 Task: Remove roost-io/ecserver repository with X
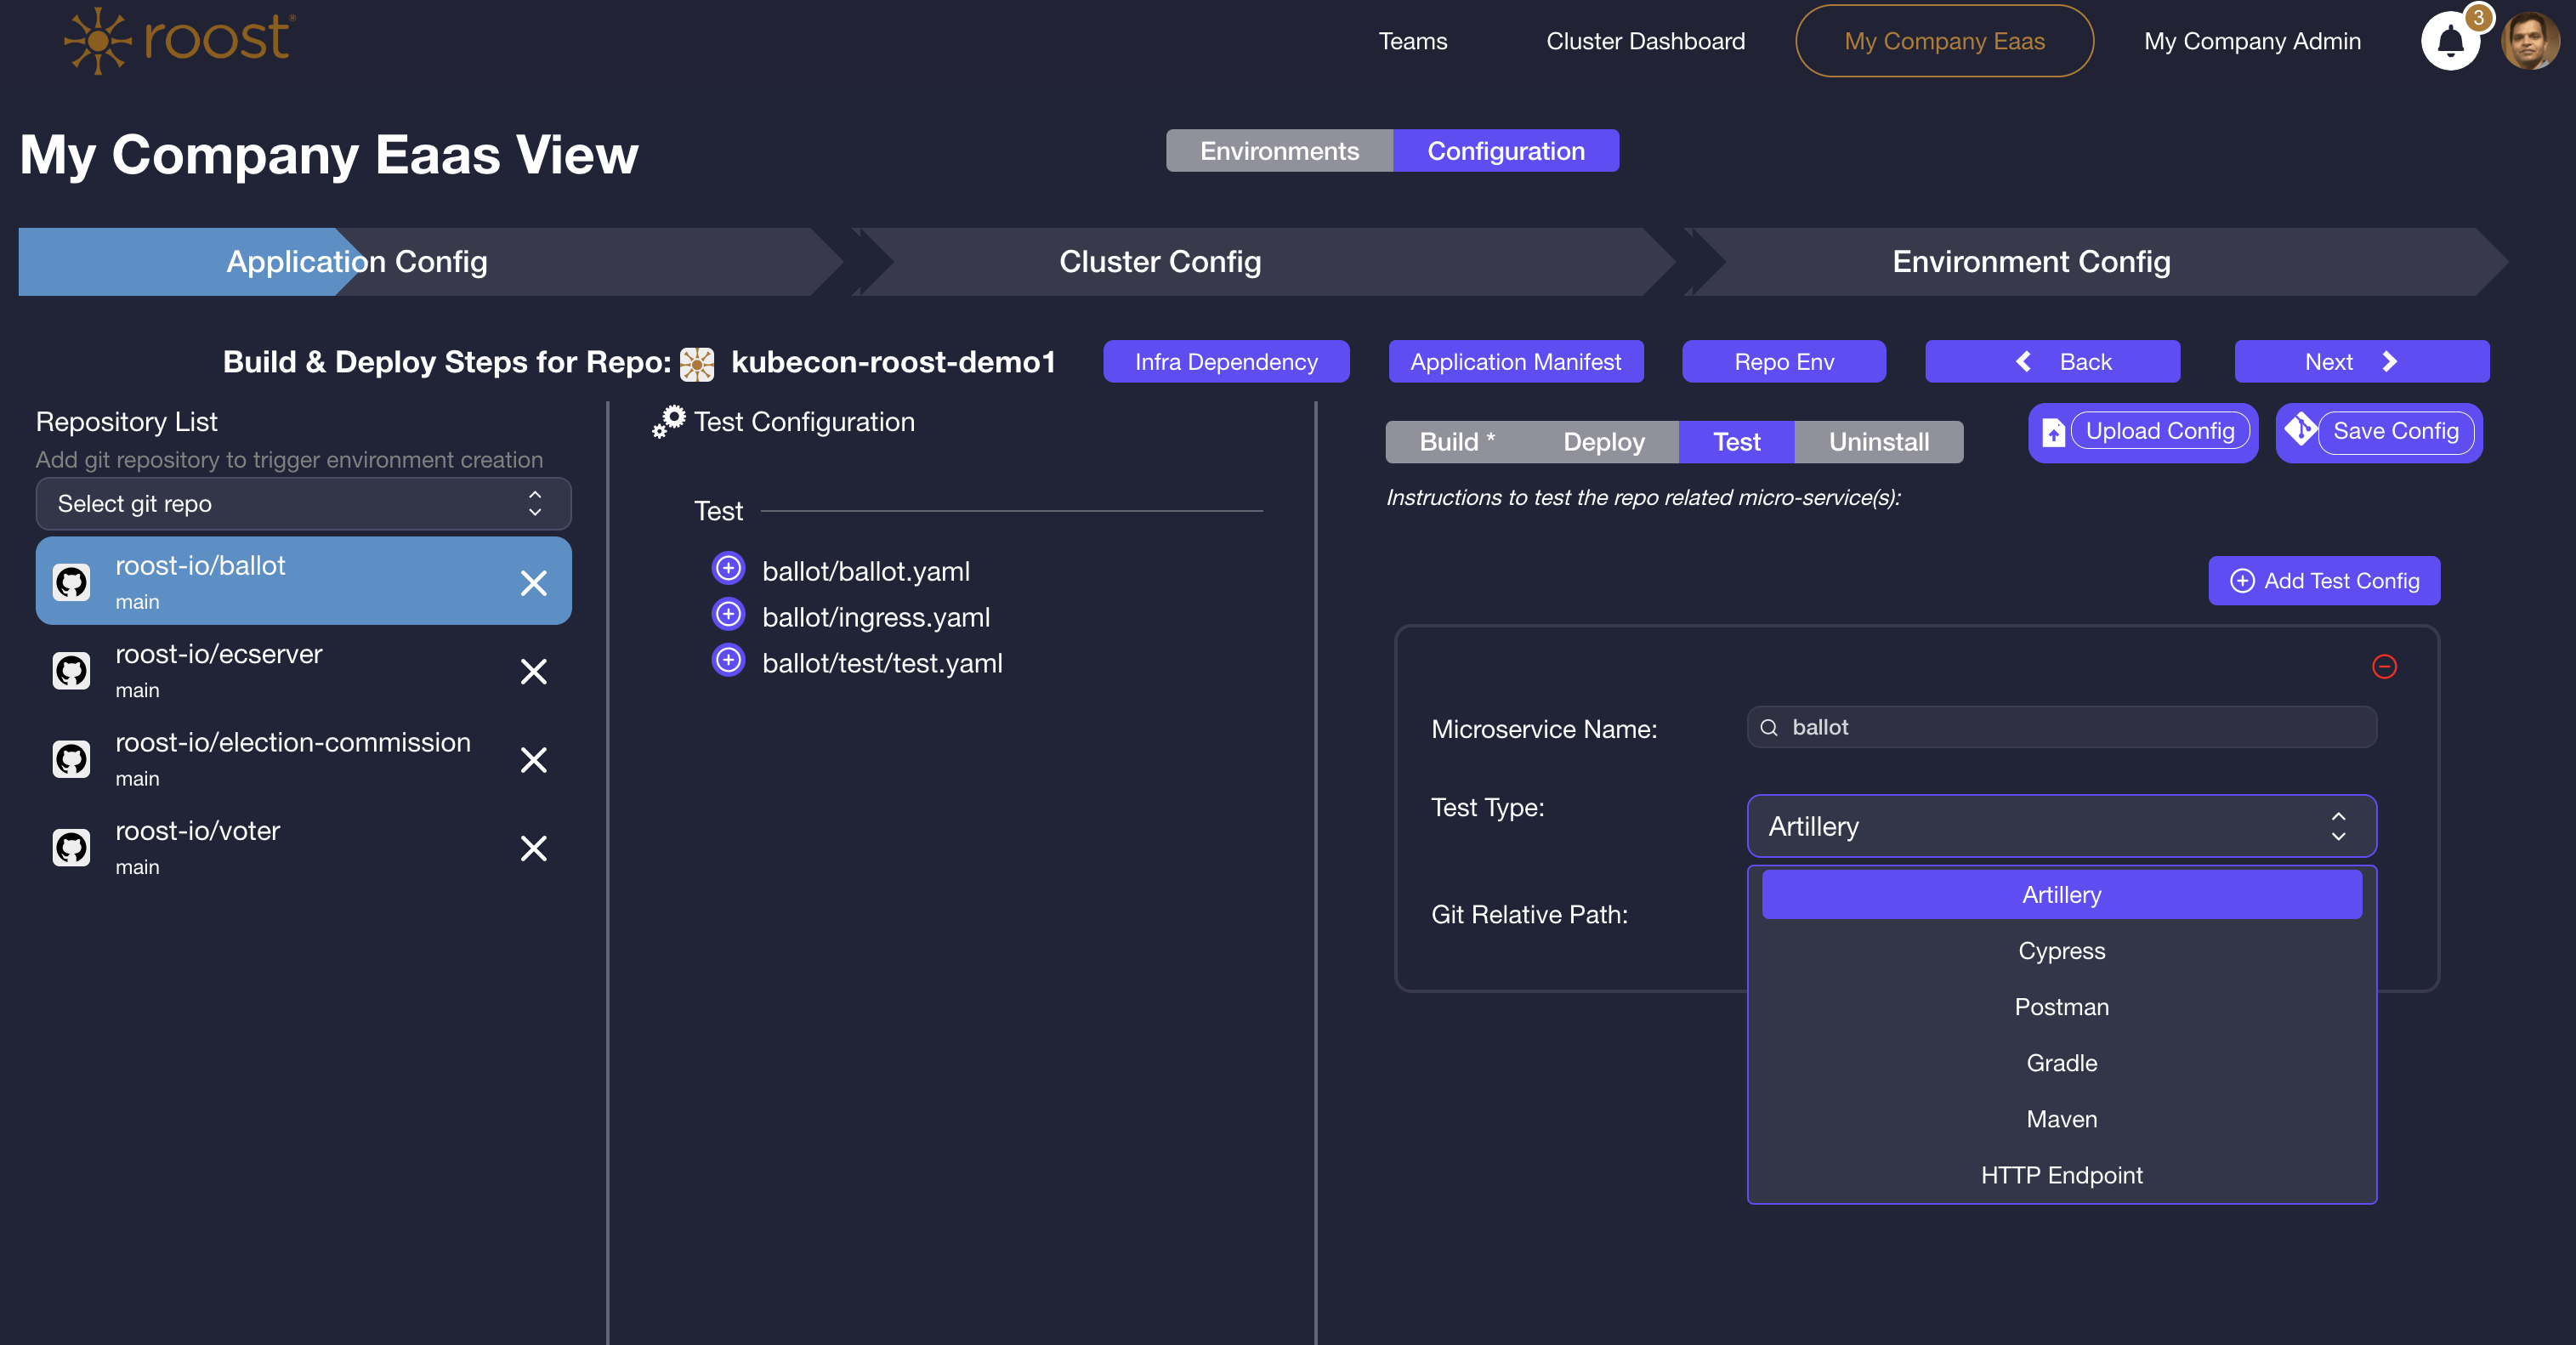coord(534,671)
